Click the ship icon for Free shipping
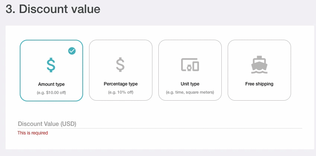 (259, 65)
